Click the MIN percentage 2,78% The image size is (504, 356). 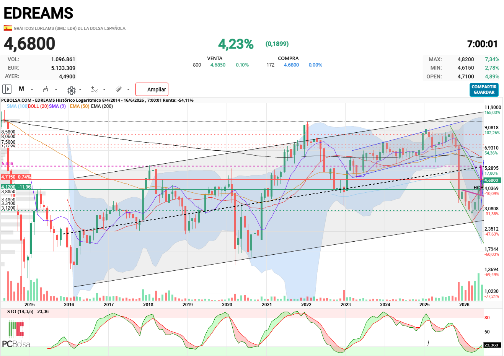[492, 68]
